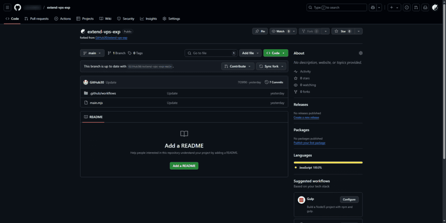
Task: Open the main branch selector dropdown
Action: tap(93, 53)
